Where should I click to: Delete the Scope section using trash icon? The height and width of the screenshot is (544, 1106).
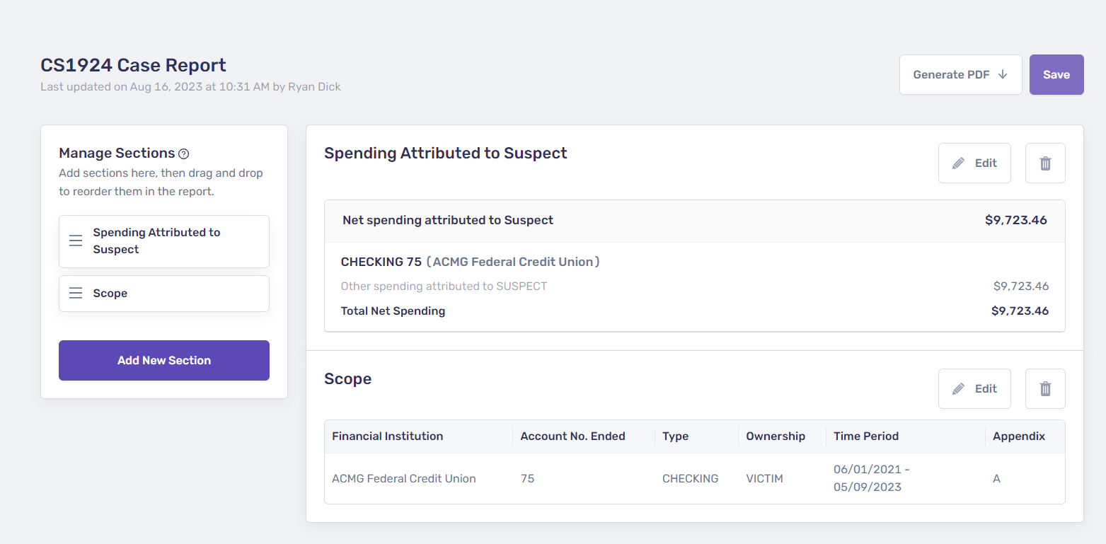[1044, 389]
